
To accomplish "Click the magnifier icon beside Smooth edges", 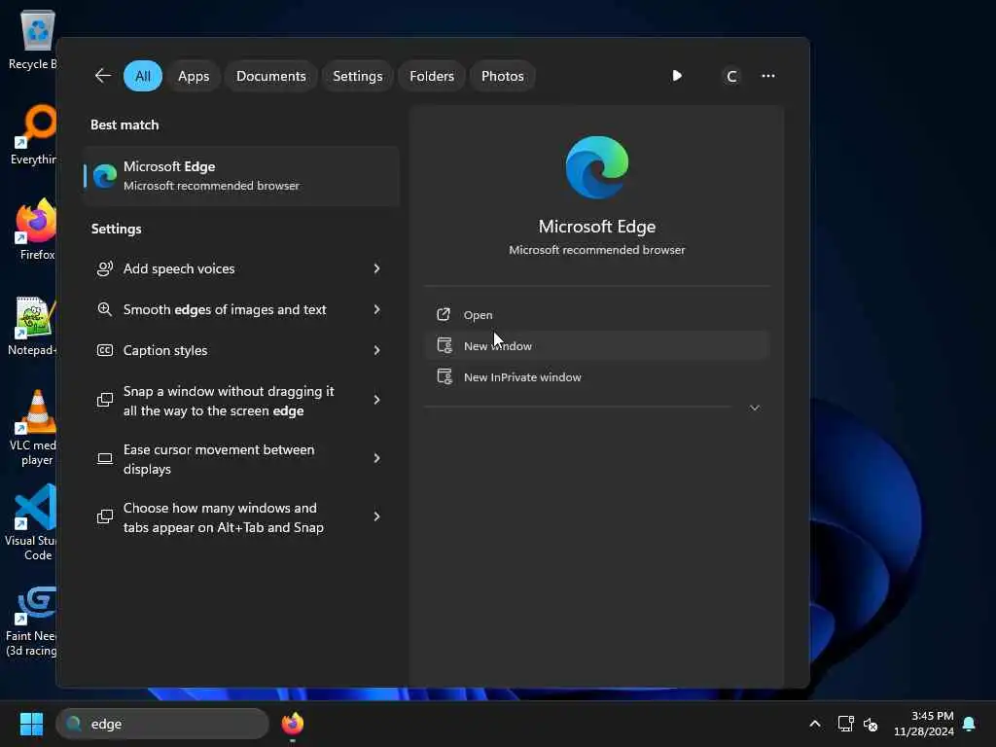I will pos(105,309).
